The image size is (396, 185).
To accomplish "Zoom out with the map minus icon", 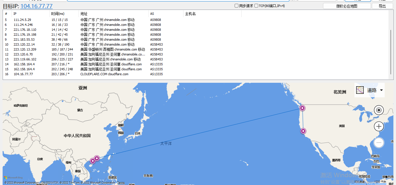I will coord(379,143).
